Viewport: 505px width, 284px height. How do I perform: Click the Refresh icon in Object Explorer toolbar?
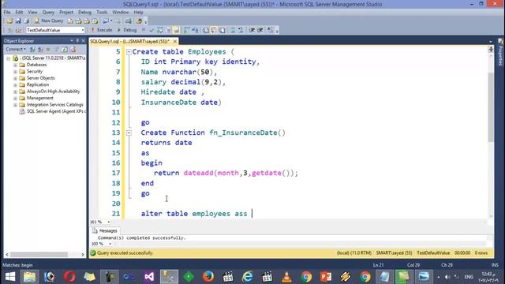(65, 49)
